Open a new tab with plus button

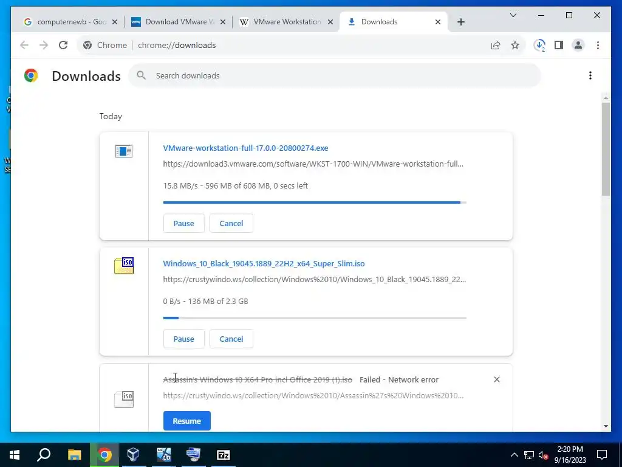tap(460, 22)
